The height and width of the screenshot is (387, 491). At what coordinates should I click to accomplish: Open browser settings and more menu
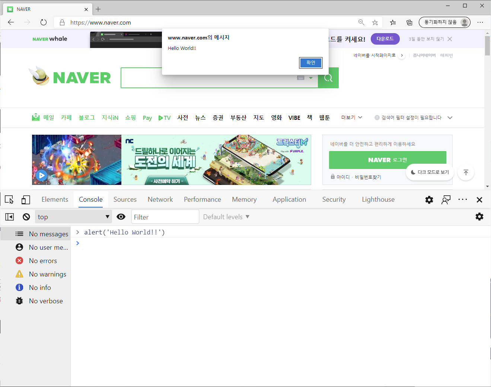pyautogui.click(x=480, y=22)
